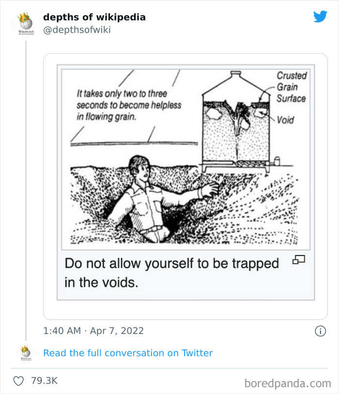
Task: Click the @depthsofwiki handle
Action: [x=77, y=30]
